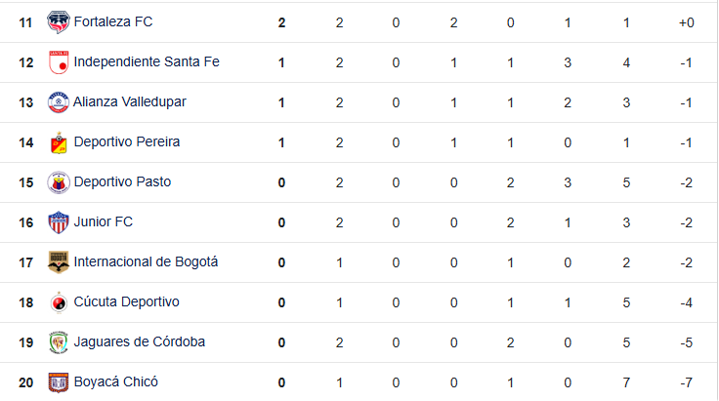This screenshot has width=719, height=401.
Task: Select the Deportivo Pasto team logo
Action: (59, 182)
